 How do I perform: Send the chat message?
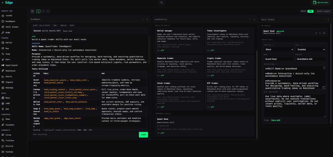point(143,135)
